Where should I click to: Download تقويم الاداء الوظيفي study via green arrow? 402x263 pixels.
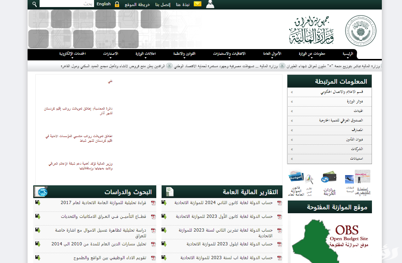click(x=38, y=258)
